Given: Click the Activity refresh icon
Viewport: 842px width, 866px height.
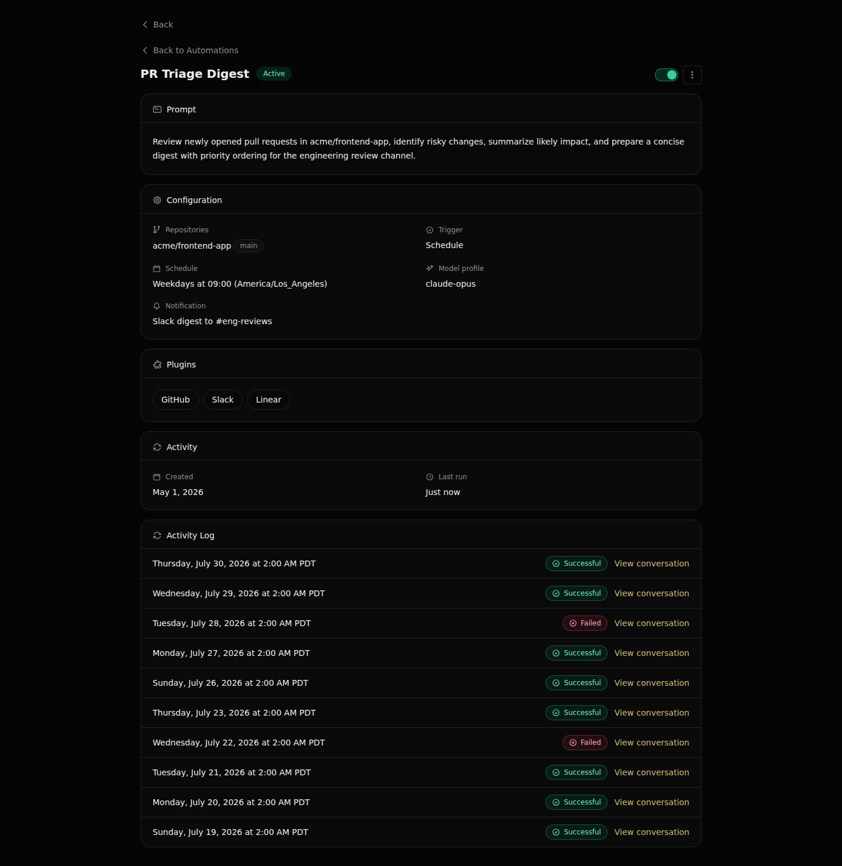Looking at the screenshot, I should (157, 447).
